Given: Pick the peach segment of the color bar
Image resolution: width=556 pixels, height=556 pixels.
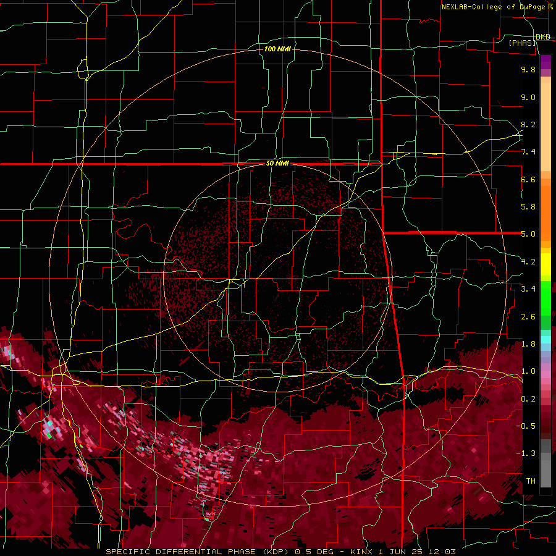Looking at the screenshot, I should pyautogui.click(x=545, y=127).
